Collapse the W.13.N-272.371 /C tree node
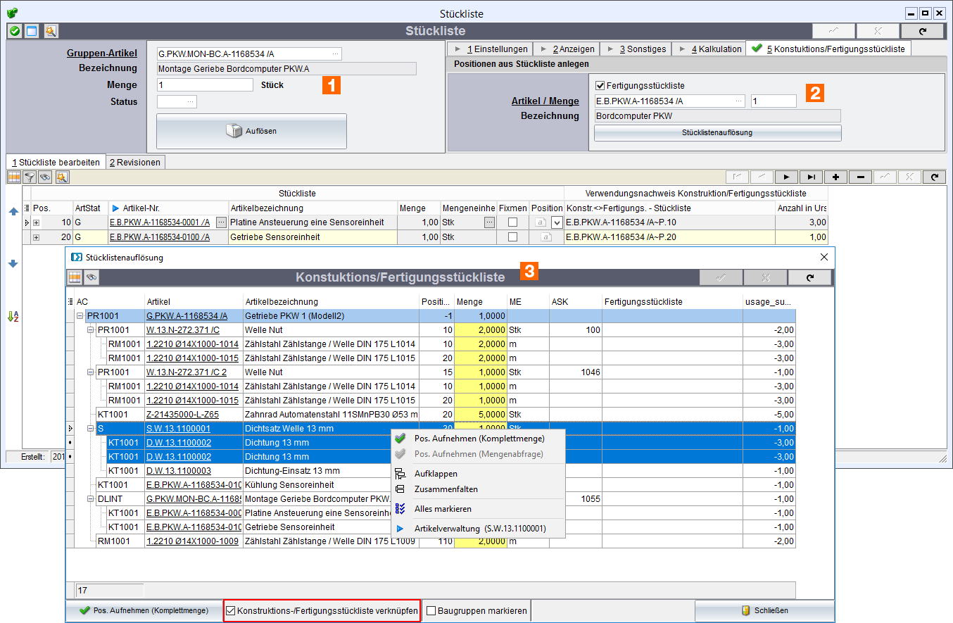 90,330
